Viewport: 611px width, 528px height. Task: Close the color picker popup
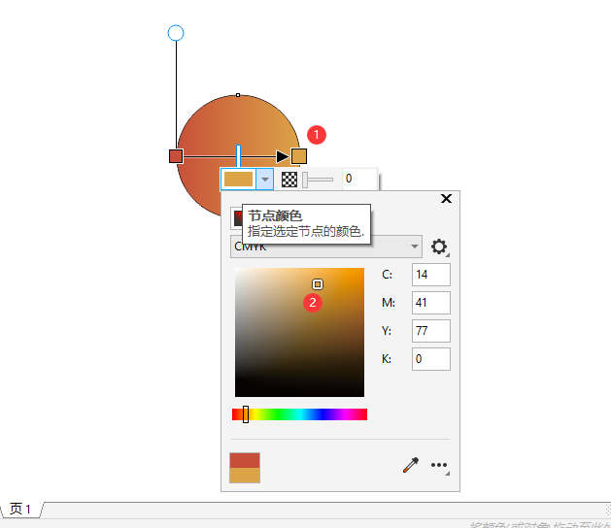[x=446, y=199]
